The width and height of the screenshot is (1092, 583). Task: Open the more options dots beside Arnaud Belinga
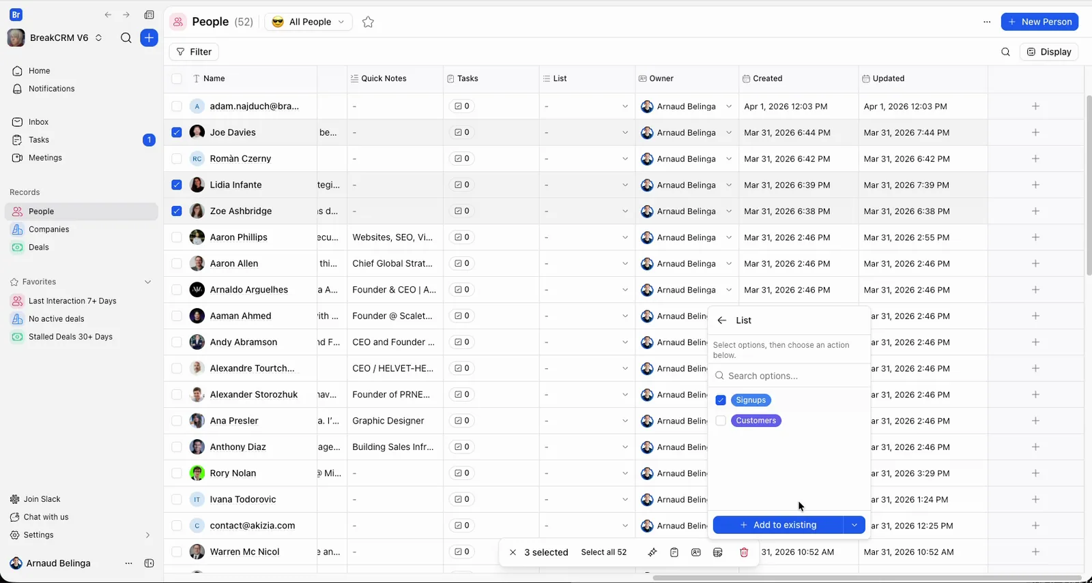point(128,563)
